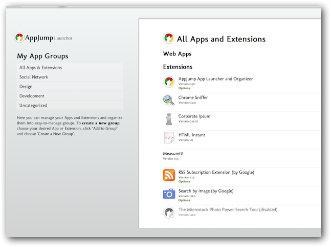This screenshot has height=247, width=331.
Task: Open the Development app group
Action: coord(32,96)
